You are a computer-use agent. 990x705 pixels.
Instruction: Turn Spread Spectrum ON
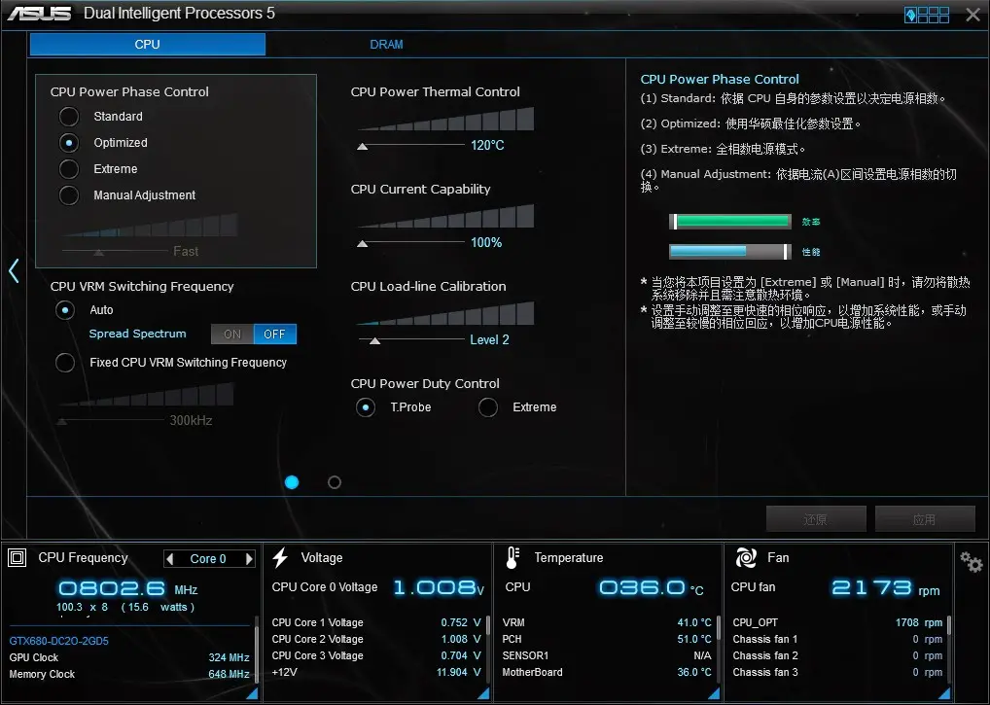(232, 334)
